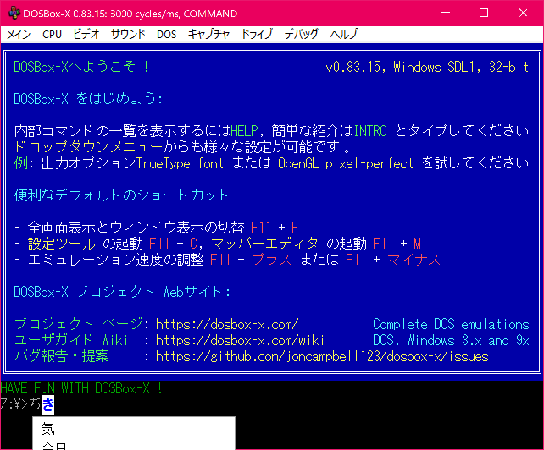Maximize the DOSBox-X window
Viewport: 544px width, 450px height.
click(484, 13)
